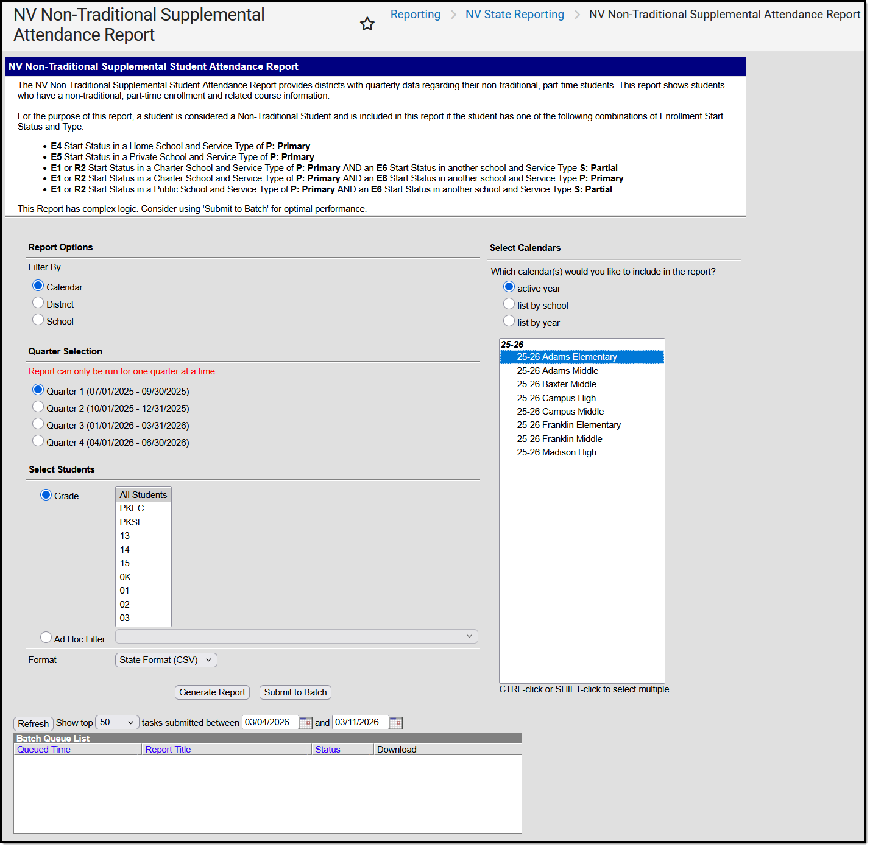Go to Reporting breadcrumb link
This screenshot has height=847, width=870.
[x=416, y=15]
